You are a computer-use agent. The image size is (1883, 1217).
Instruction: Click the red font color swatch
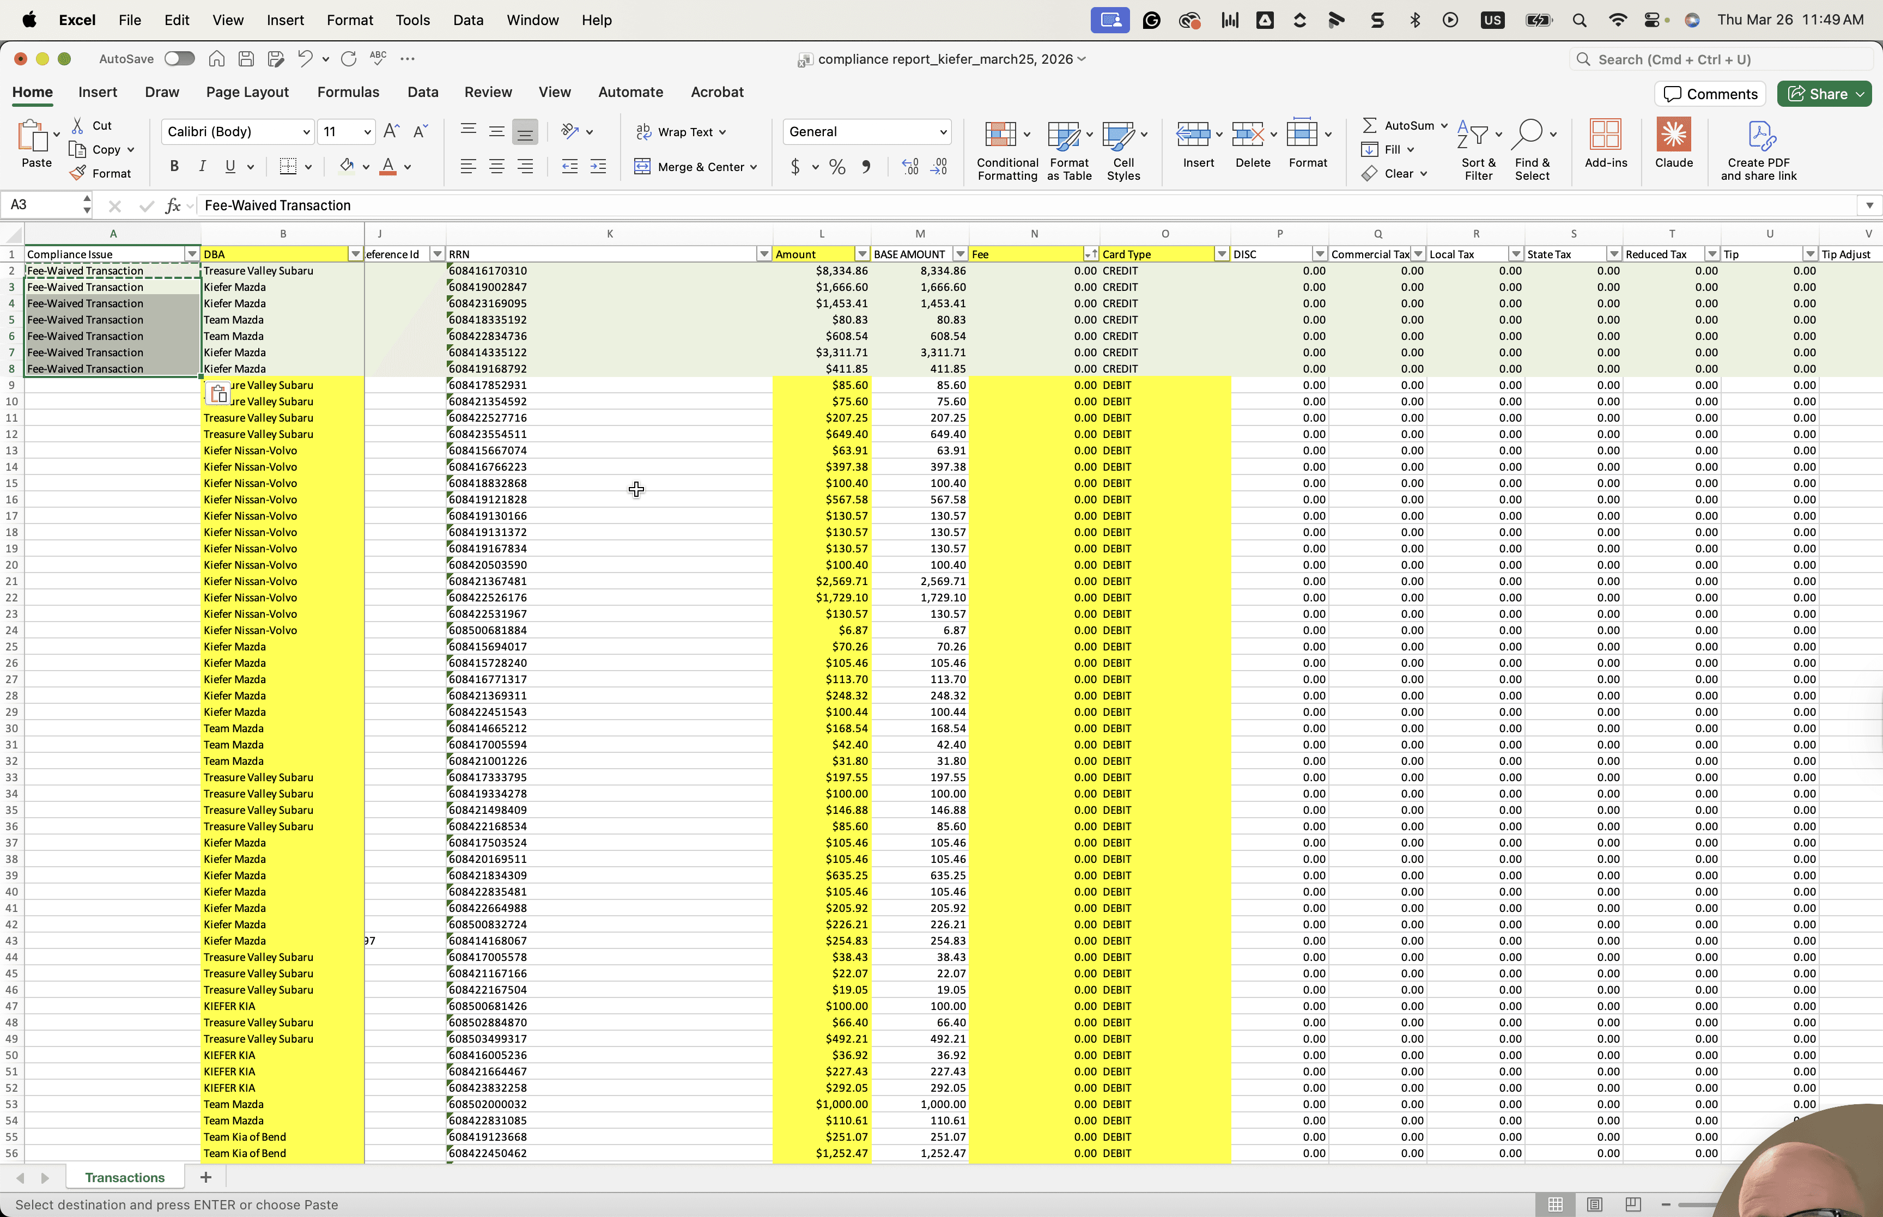click(x=388, y=166)
